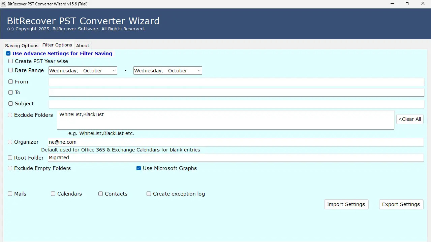Toggle the Date Range filter checkbox
Screen dimensions: 431x242
(x=10, y=70)
